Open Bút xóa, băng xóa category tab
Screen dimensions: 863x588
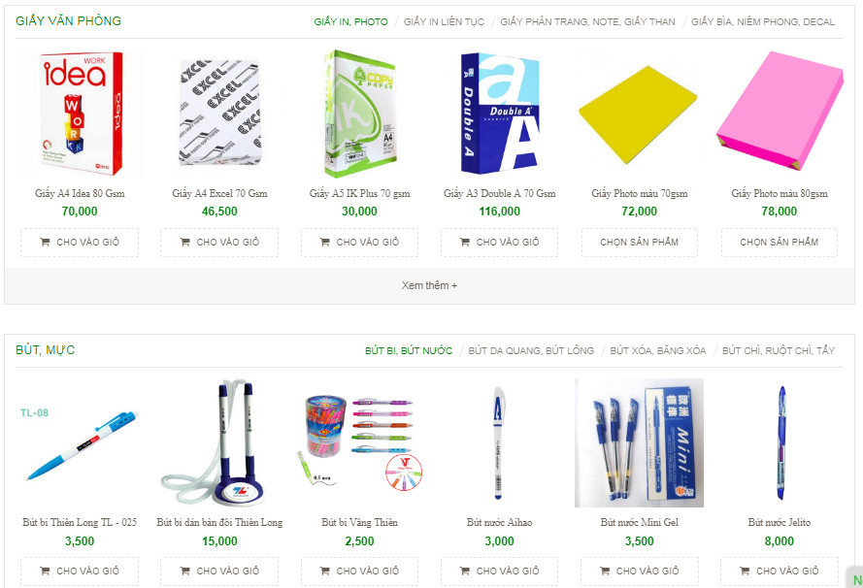click(x=658, y=351)
